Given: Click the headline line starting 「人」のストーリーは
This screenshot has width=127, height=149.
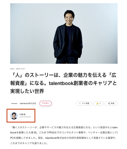Looking at the screenshot, I should tap(63, 75).
